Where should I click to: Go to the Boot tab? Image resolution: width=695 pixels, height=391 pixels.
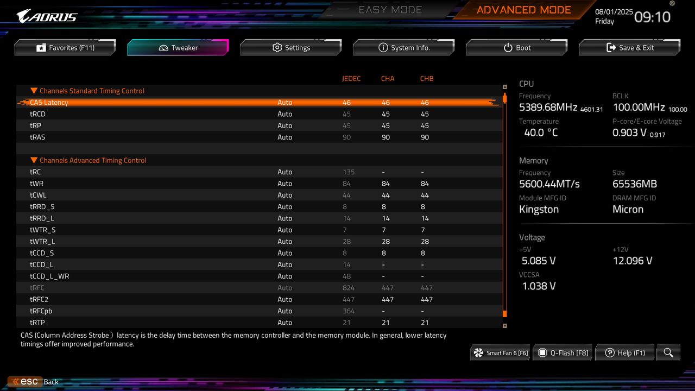tap(517, 48)
